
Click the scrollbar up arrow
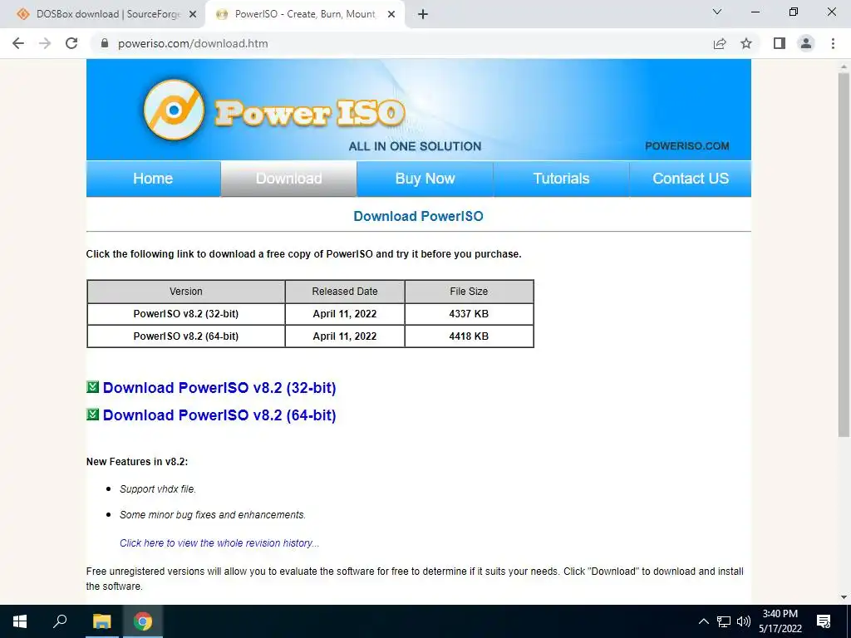844,66
